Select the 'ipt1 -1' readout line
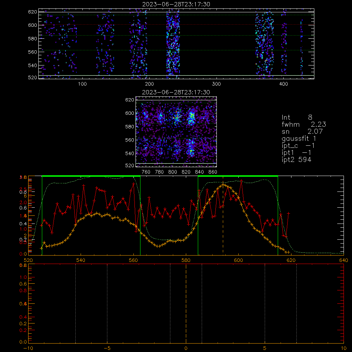Image resolution: width=352 pixels, height=352 pixels. pos(296,153)
